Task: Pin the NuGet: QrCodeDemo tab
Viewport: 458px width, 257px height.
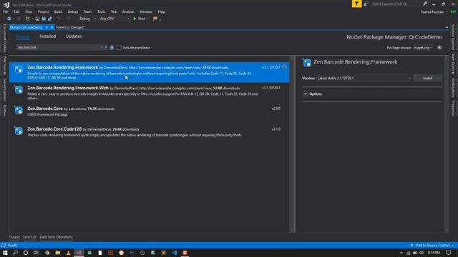Action: coord(47,27)
